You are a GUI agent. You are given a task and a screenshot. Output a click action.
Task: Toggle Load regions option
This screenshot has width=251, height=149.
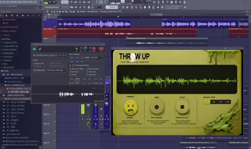tap(55, 64)
